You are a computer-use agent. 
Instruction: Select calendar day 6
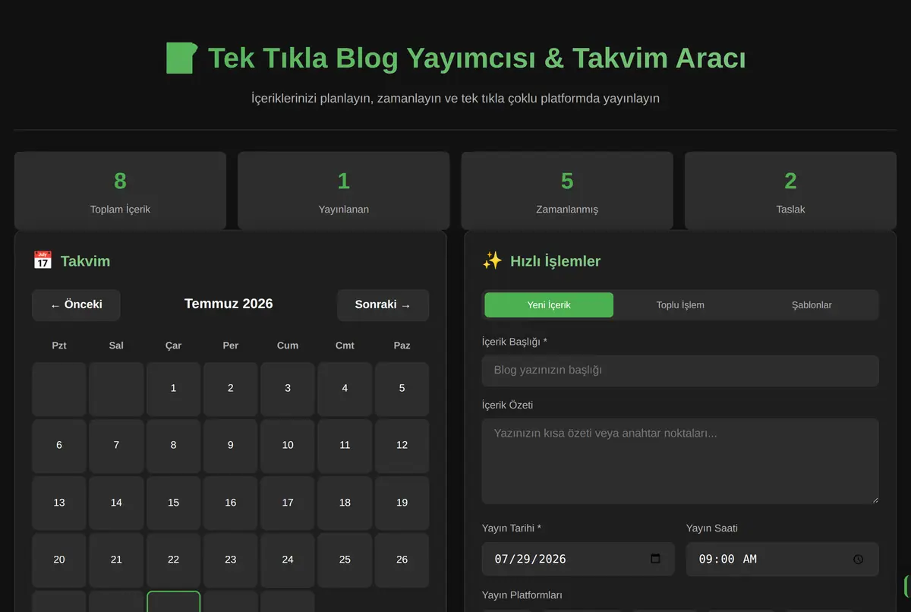click(x=59, y=446)
